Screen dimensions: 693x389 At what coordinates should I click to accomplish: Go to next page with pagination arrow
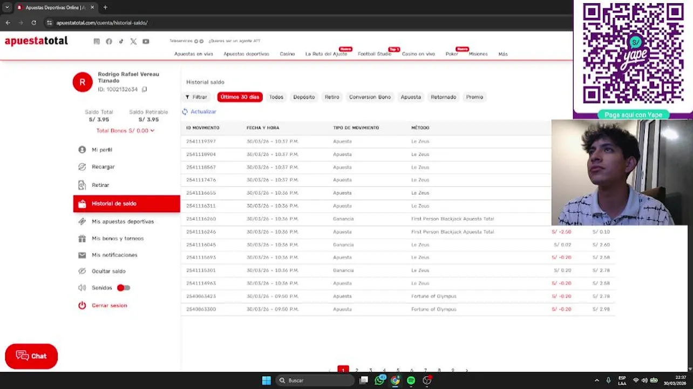coord(466,371)
